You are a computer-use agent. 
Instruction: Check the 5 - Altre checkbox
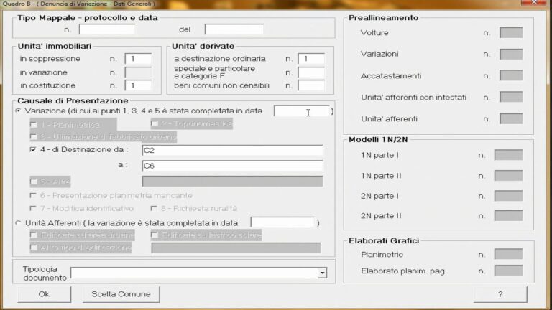34,182
